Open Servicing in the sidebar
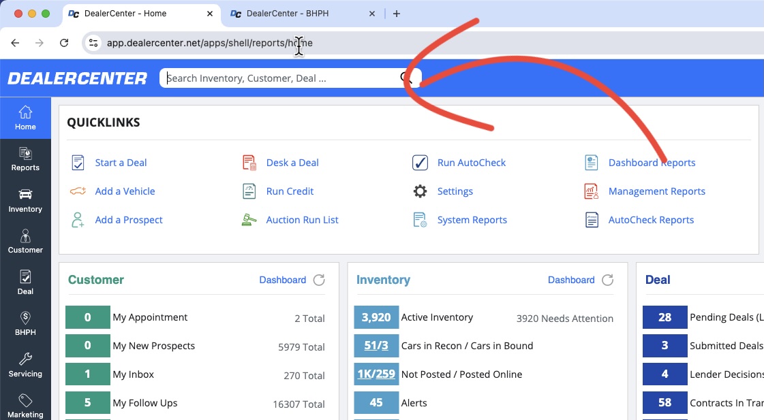 25,365
